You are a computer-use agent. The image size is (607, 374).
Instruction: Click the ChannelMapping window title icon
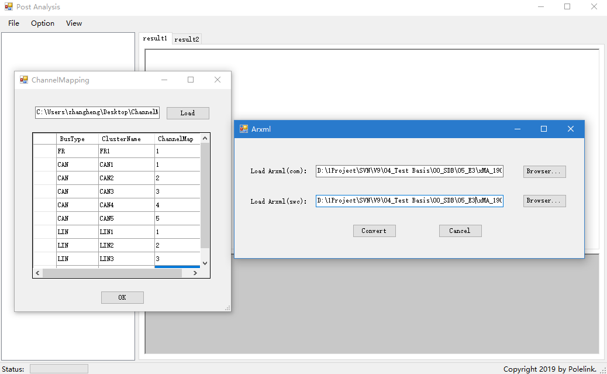[x=24, y=80]
